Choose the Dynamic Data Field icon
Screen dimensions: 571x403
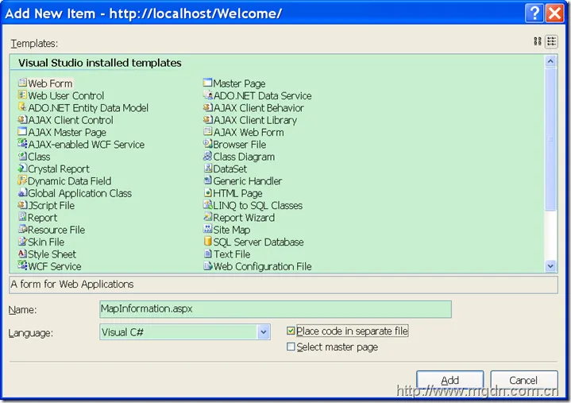22,180
